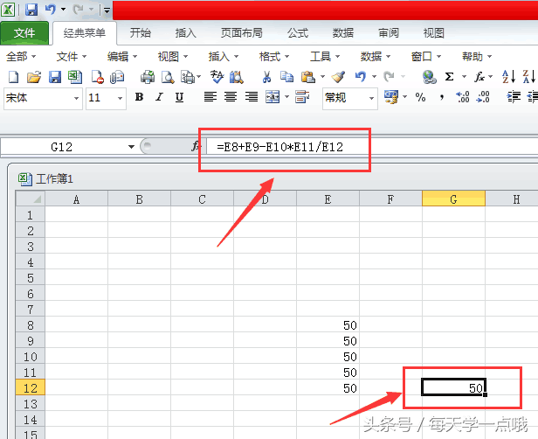
Task: Open the 帮助 classic menu
Action: pyautogui.click(x=477, y=56)
